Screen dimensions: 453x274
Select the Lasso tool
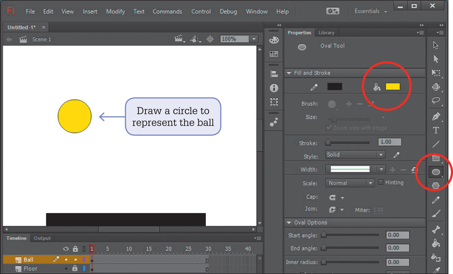(x=436, y=101)
